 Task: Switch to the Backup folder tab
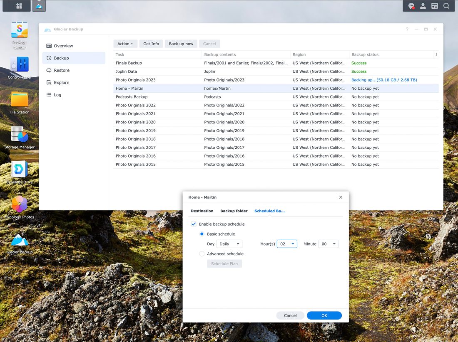pos(234,211)
